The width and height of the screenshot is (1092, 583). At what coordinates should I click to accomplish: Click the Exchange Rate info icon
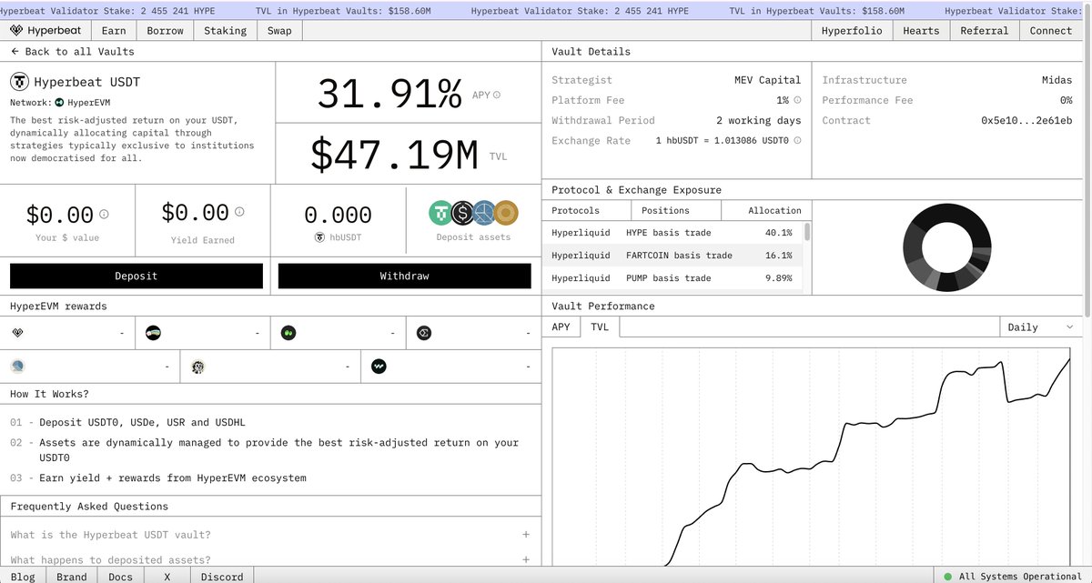pyautogui.click(x=797, y=141)
